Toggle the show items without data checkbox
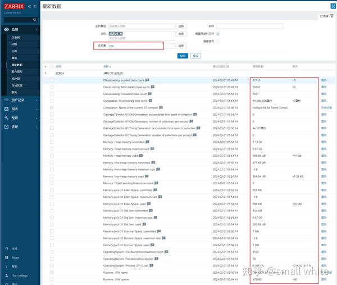 (x=218, y=34)
